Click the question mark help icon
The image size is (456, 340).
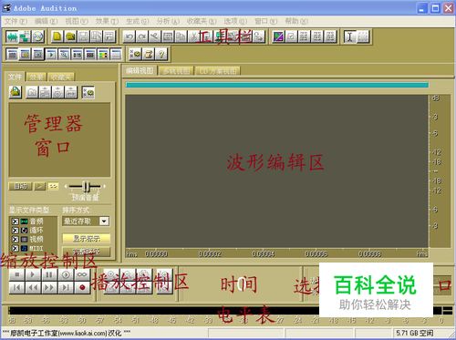pyautogui.click(x=161, y=55)
